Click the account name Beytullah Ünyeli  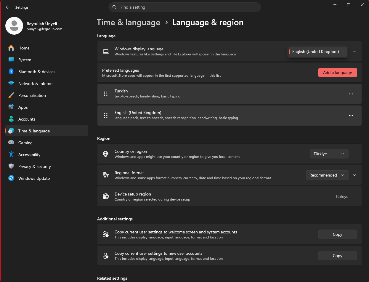click(x=42, y=24)
